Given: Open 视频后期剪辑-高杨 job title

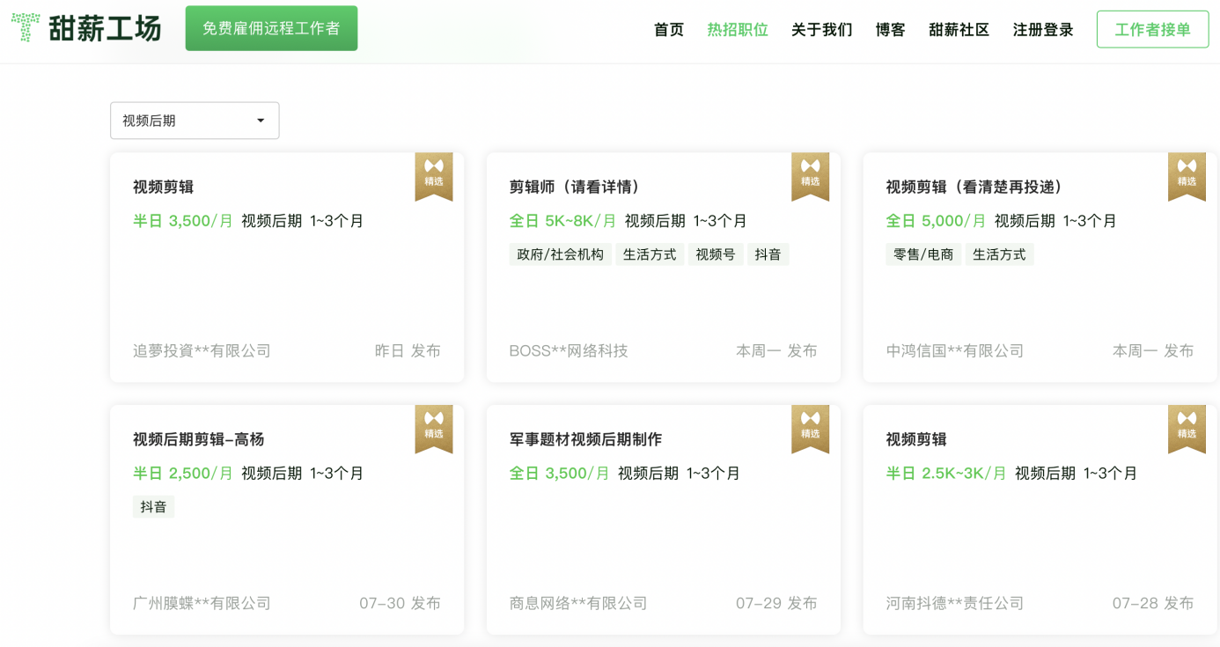Looking at the screenshot, I should point(199,439).
